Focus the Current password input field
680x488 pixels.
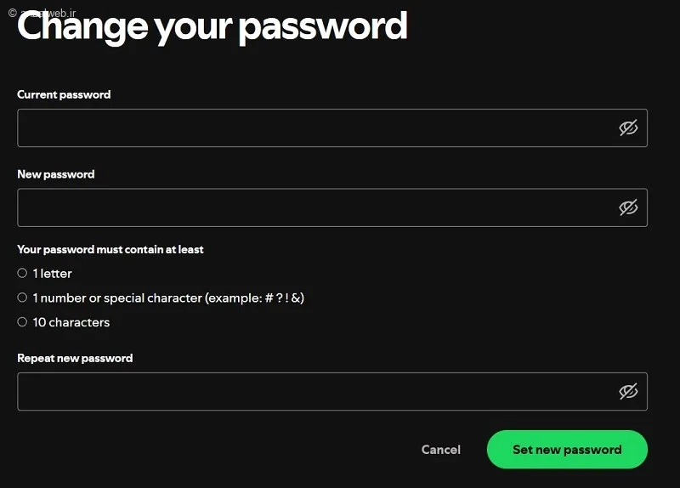tap(314, 128)
